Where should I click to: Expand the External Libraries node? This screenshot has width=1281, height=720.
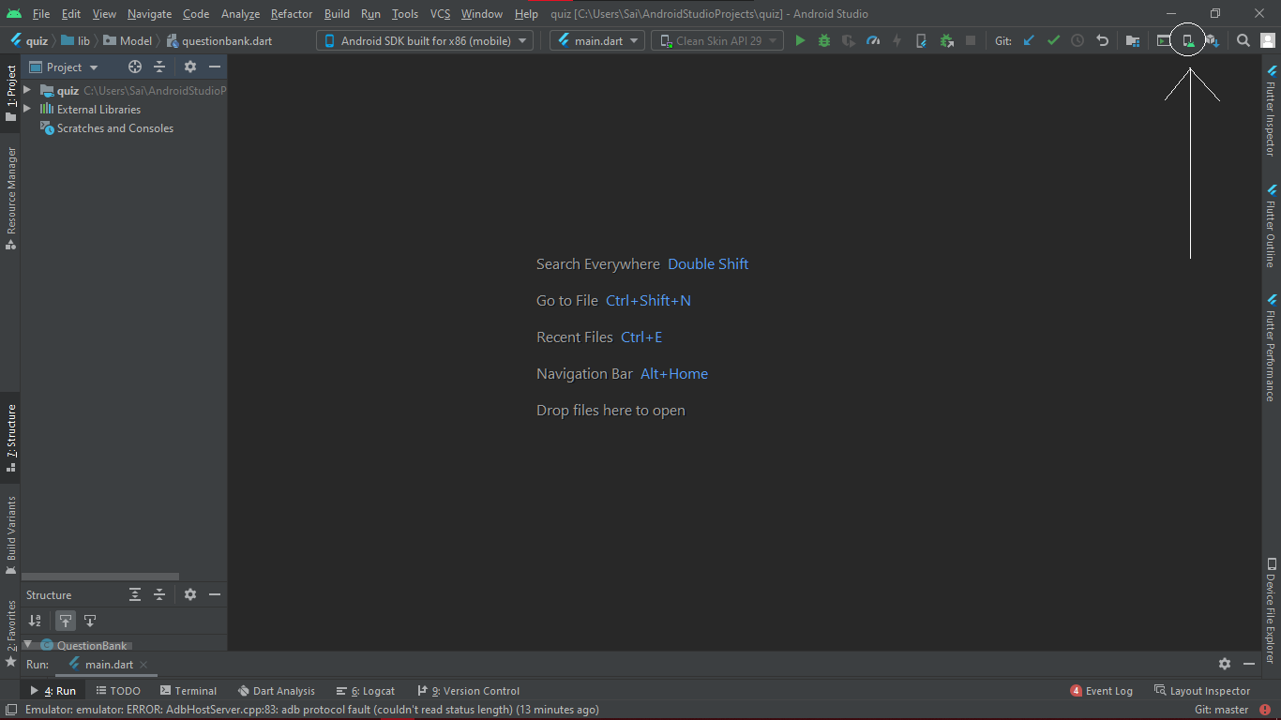[27, 109]
